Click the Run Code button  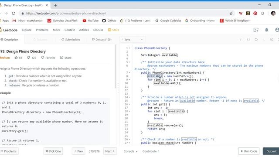(x=249, y=151)
